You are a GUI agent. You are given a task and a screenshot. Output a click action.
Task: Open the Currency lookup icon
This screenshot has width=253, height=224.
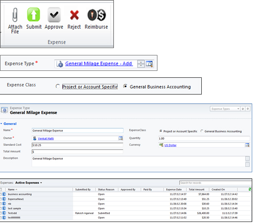[x=247, y=145]
